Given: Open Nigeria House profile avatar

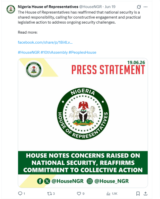Looking at the screenshot, I should point(11,9).
